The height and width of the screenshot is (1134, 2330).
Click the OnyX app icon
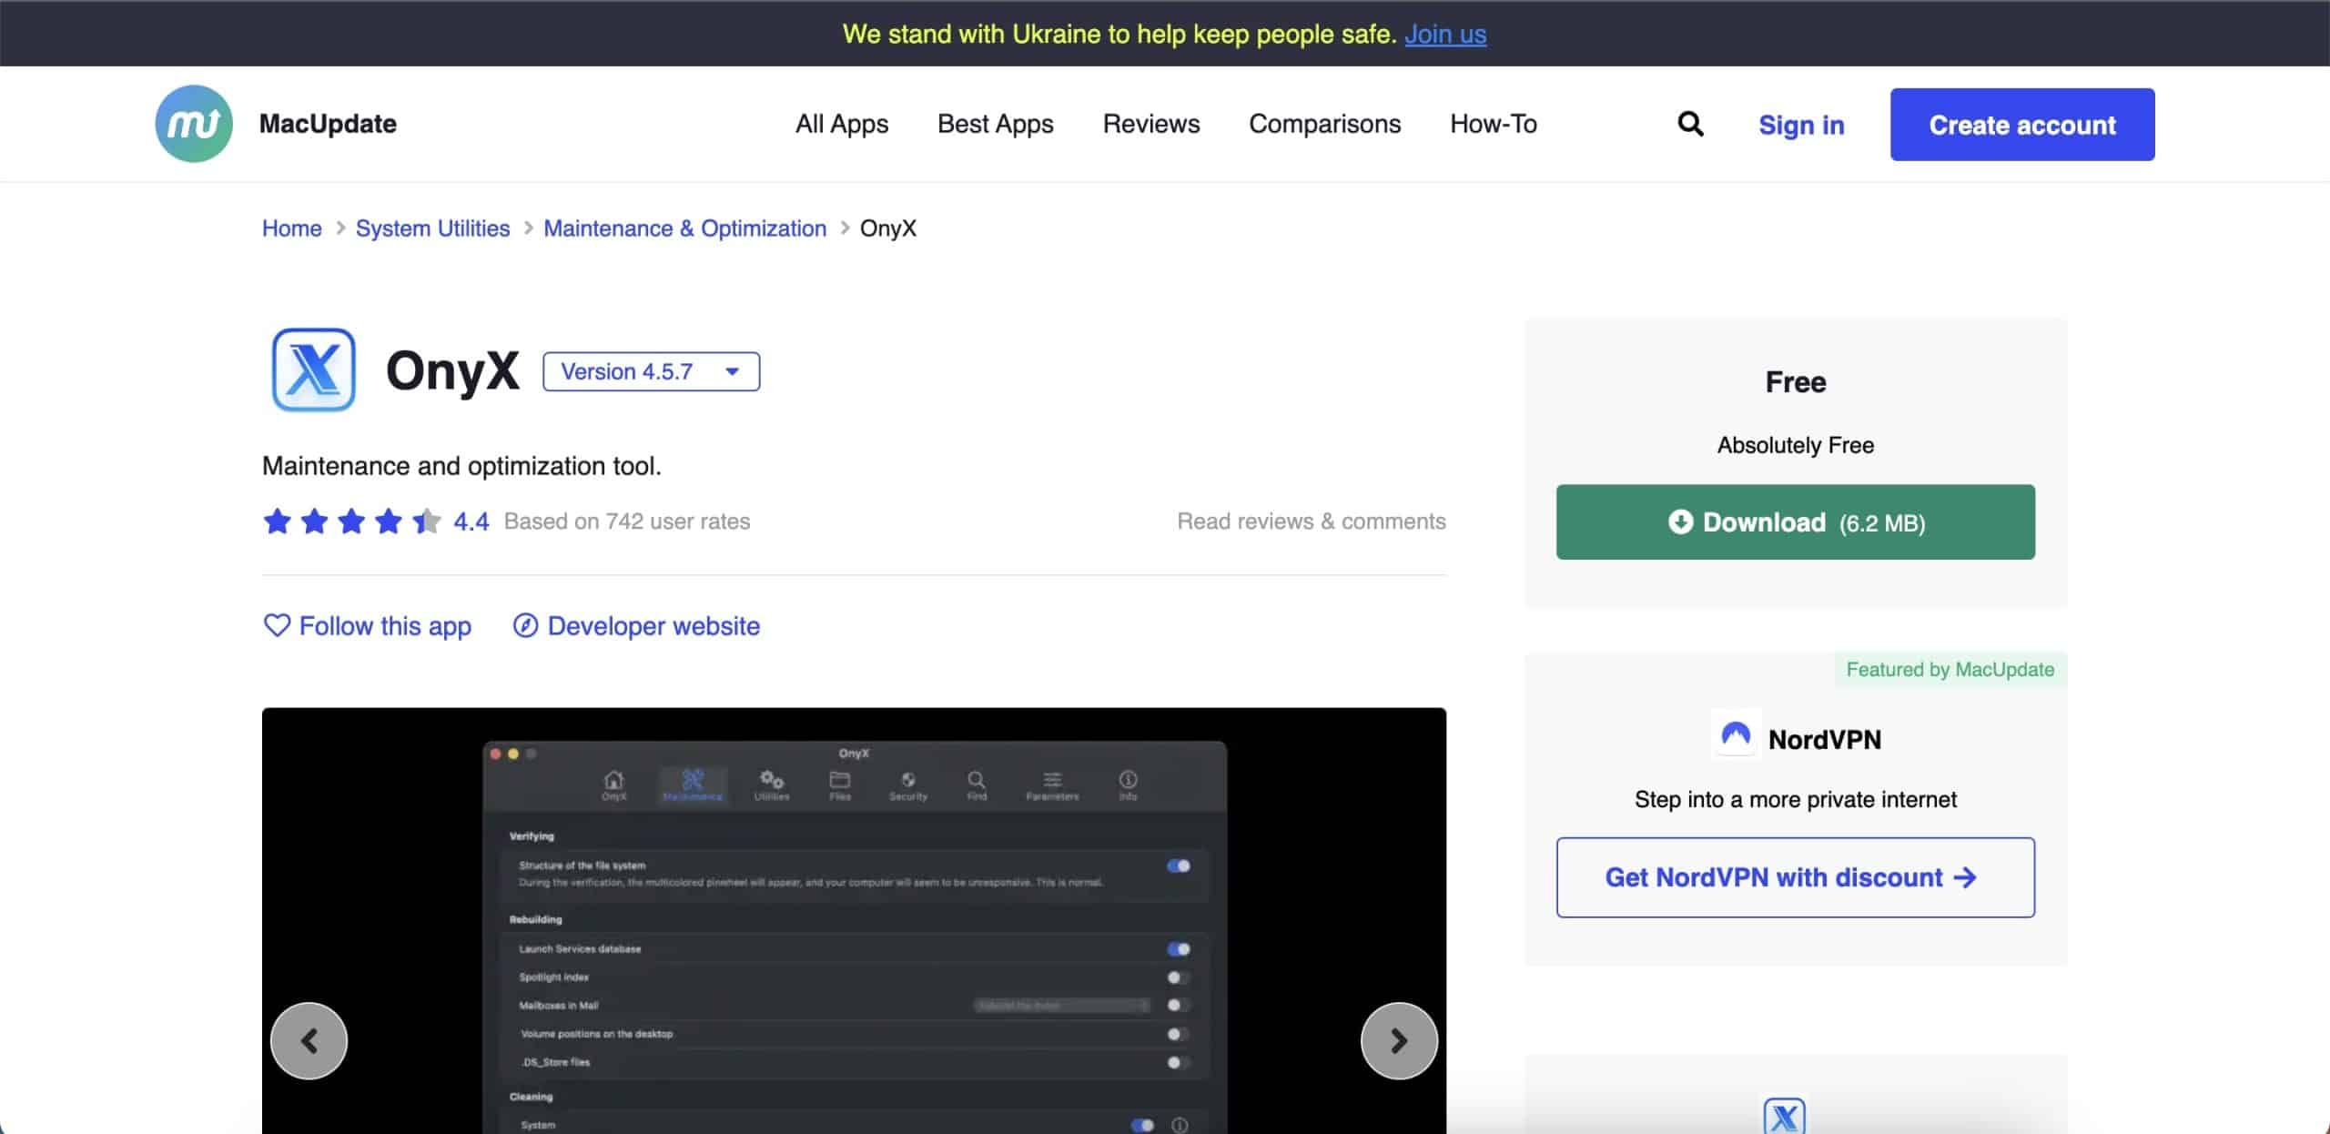[313, 370]
